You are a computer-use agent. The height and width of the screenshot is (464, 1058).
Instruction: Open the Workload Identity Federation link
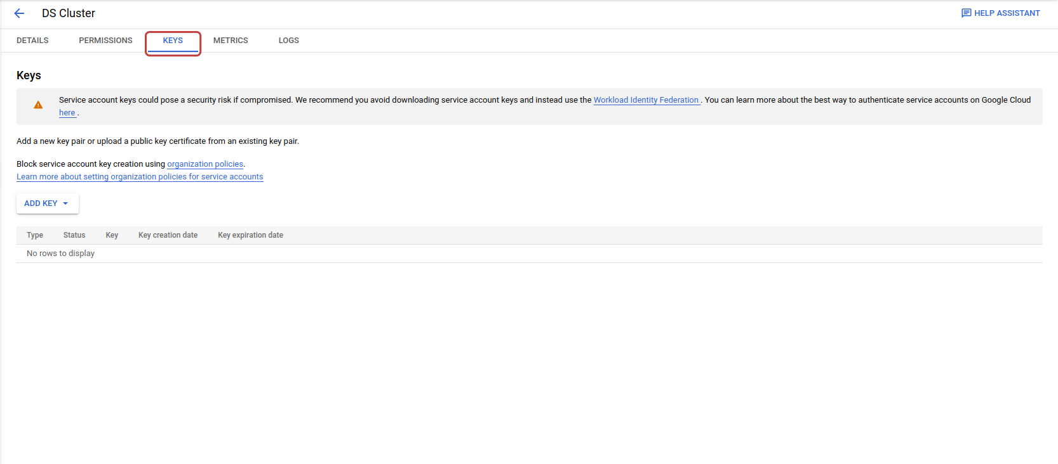point(646,100)
